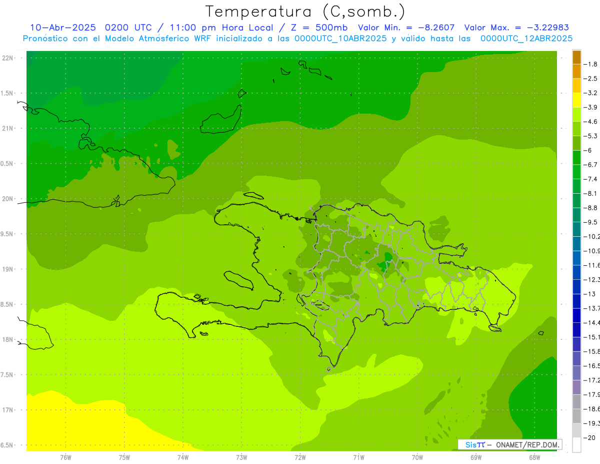The height and width of the screenshot is (464, 600).
Task: Click the "-7.4" color bar label
Action: tap(591, 179)
